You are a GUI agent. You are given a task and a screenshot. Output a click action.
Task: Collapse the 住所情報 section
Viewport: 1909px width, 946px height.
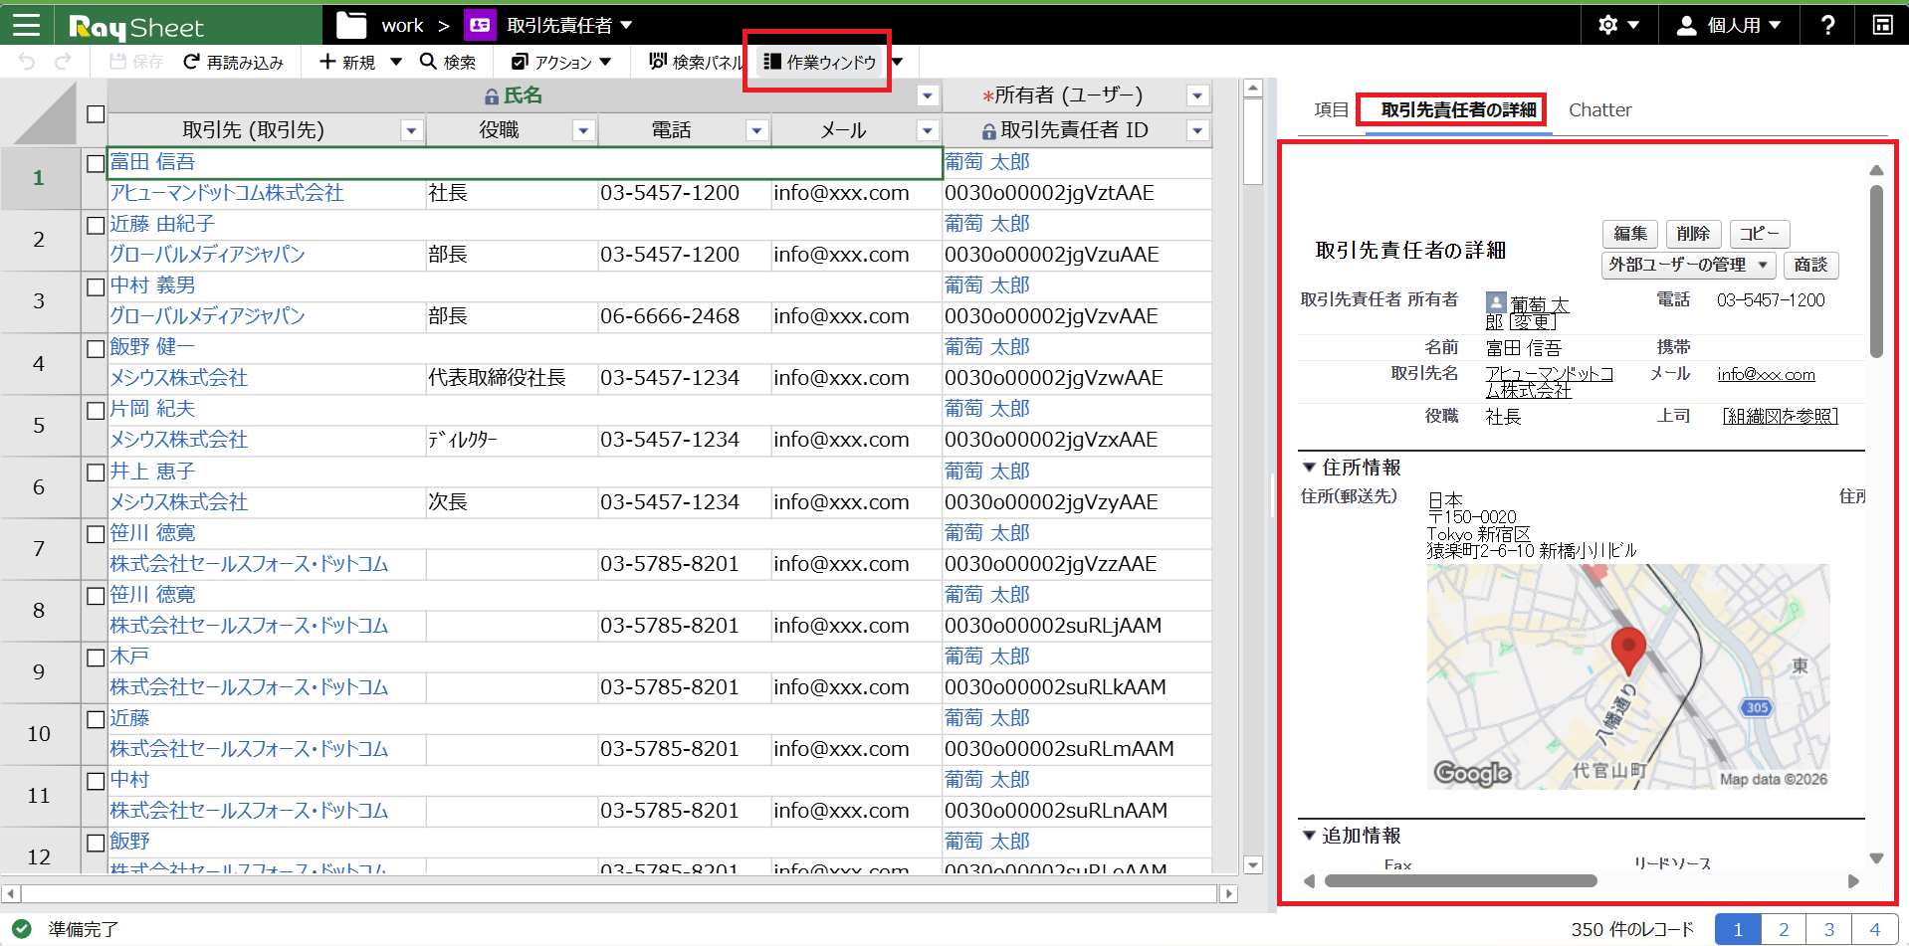click(1309, 467)
